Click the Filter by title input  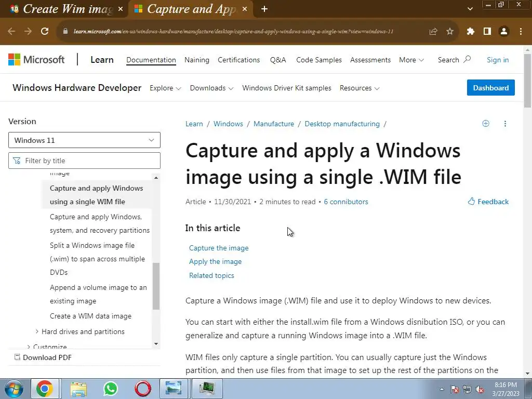(84, 161)
